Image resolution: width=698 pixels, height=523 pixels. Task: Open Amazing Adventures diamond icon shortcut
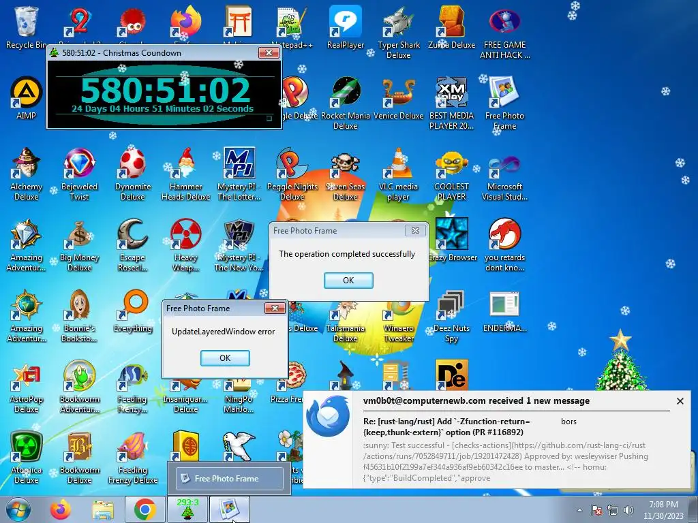click(26, 244)
